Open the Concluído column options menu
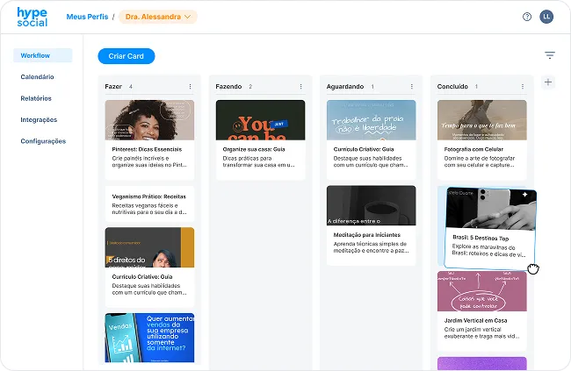 pyautogui.click(x=522, y=87)
